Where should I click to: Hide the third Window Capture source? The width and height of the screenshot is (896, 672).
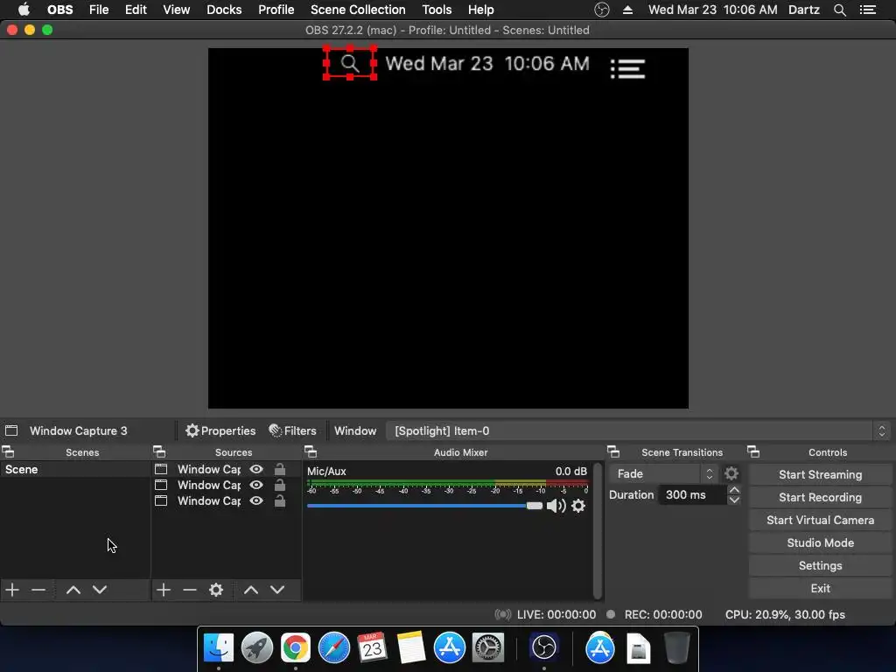(x=256, y=501)
